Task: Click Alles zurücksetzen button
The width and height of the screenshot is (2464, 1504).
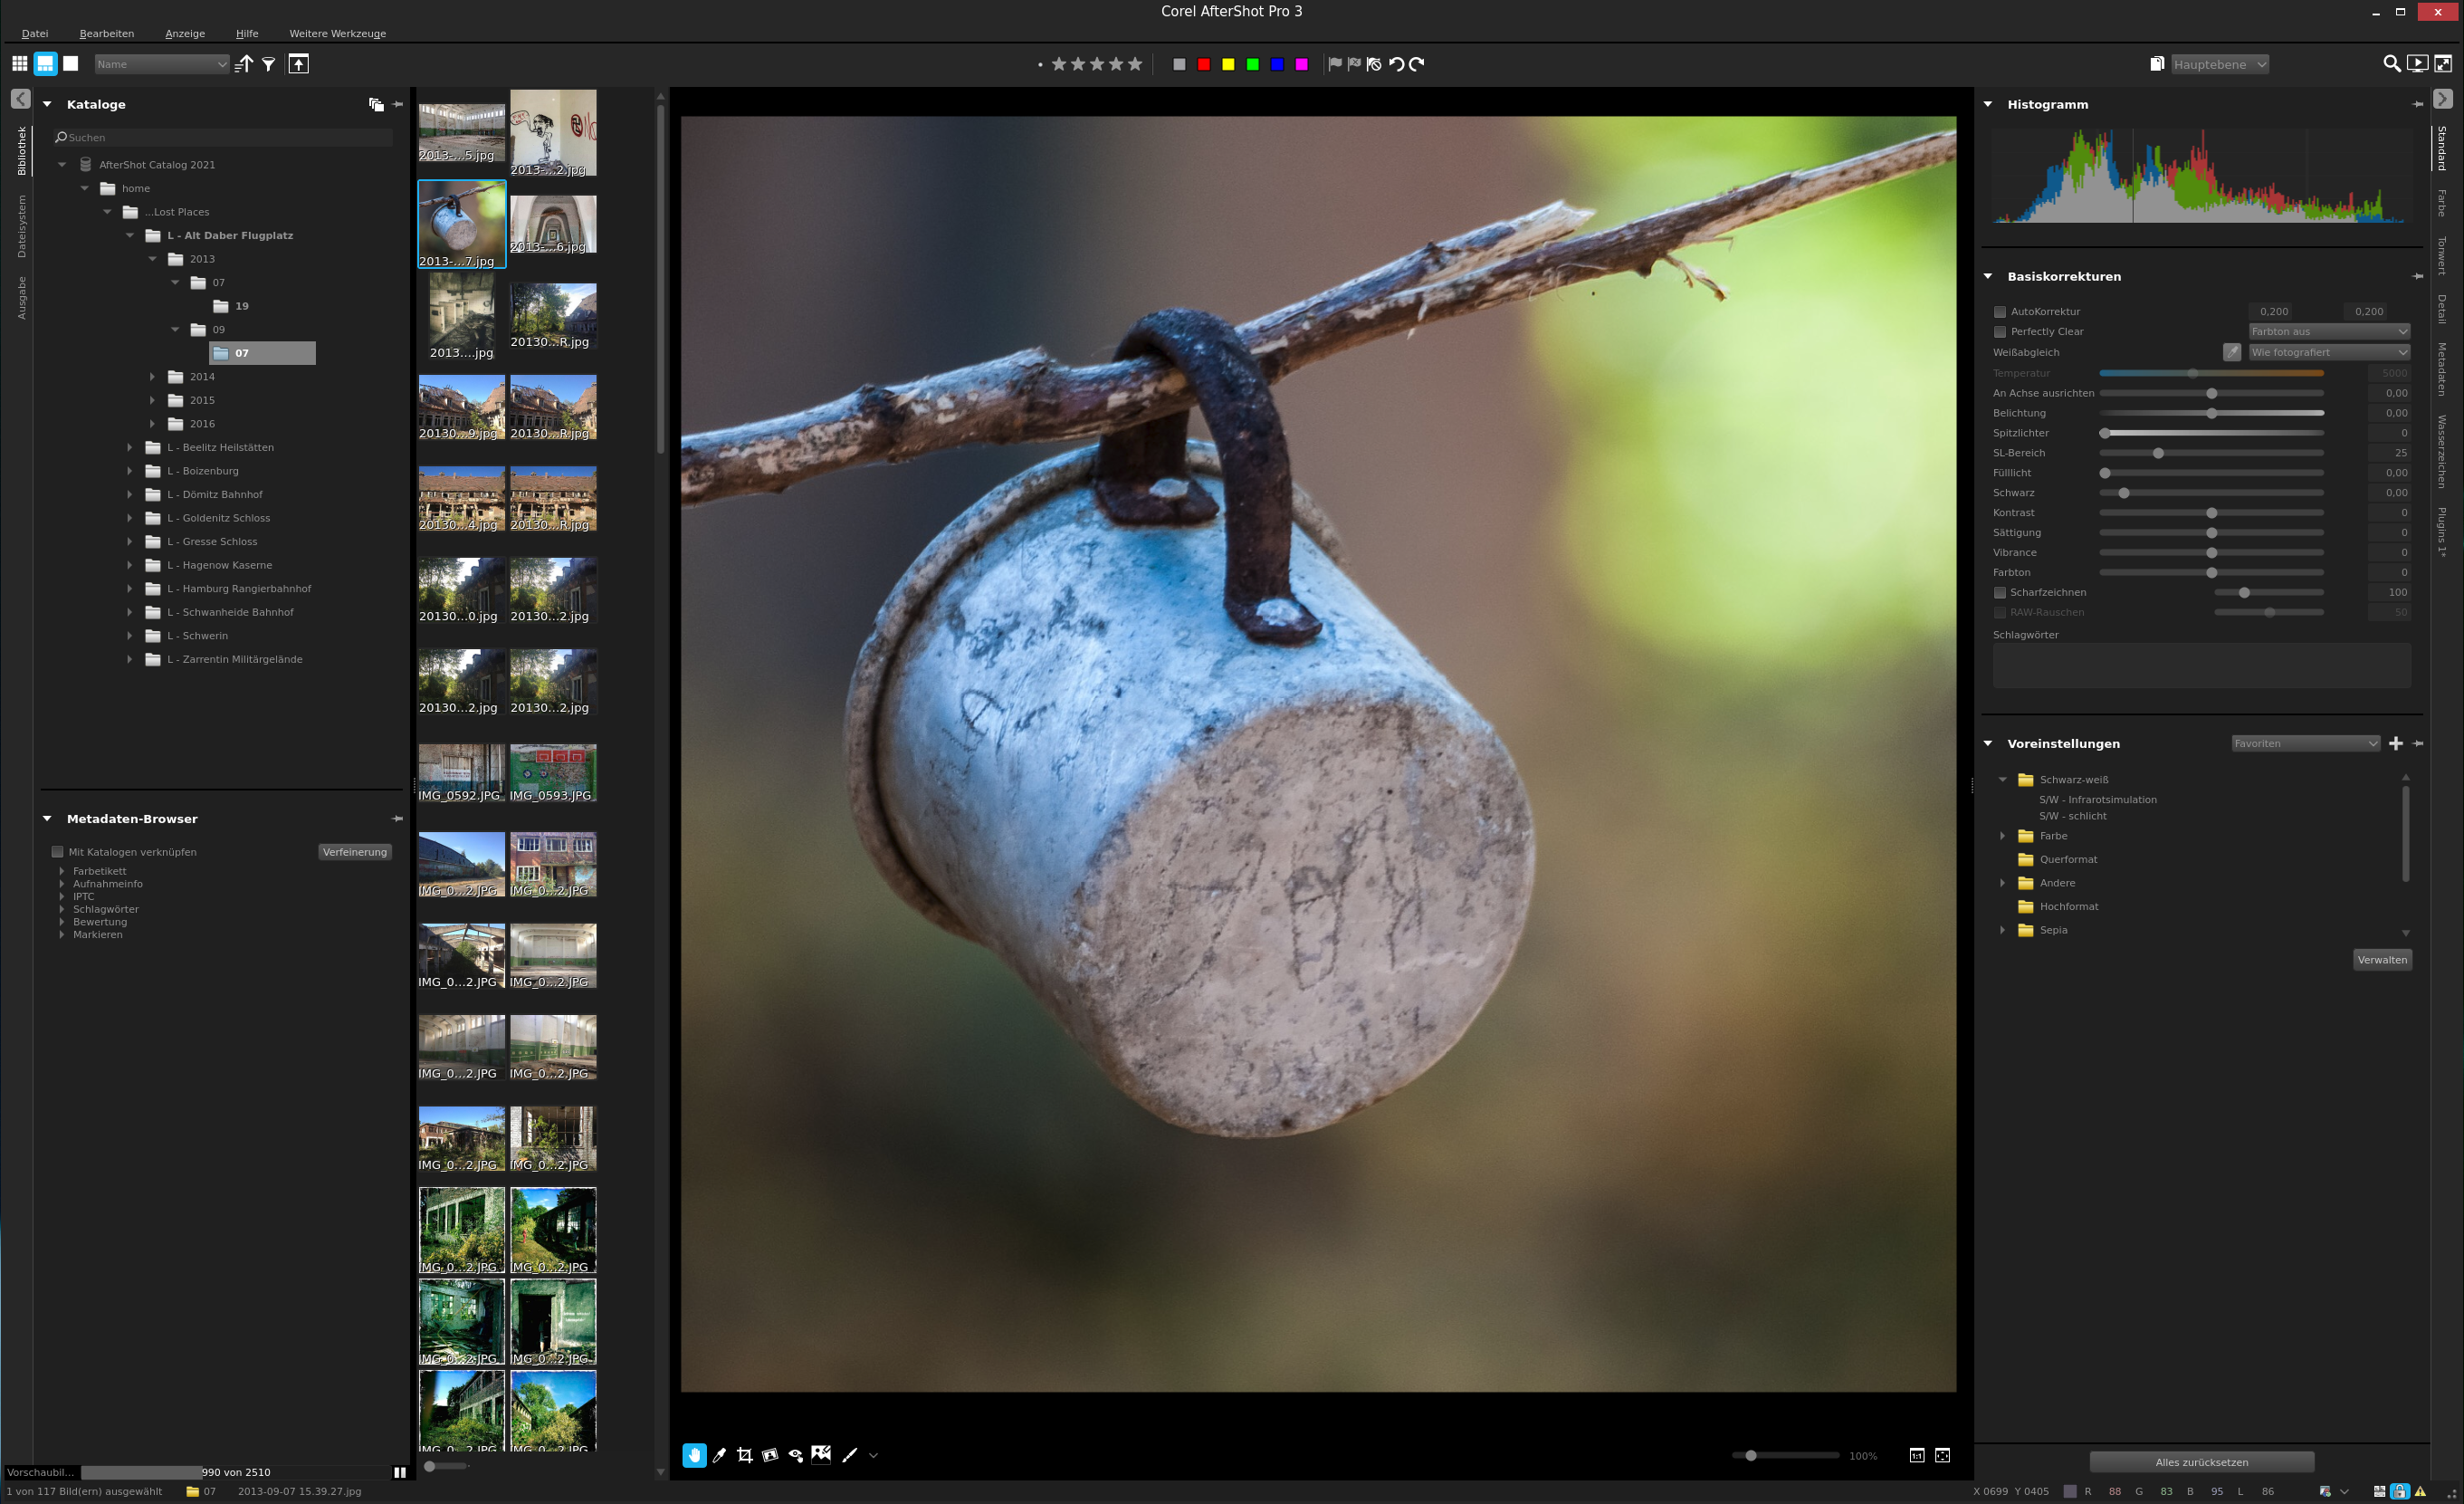Action: (2201, 1462)
